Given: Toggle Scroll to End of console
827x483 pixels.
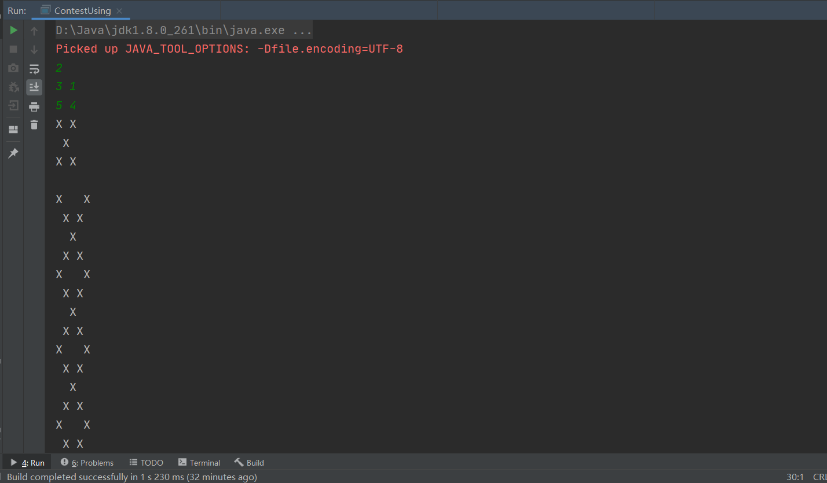Looking at the screenshot, I should (34, 87).
